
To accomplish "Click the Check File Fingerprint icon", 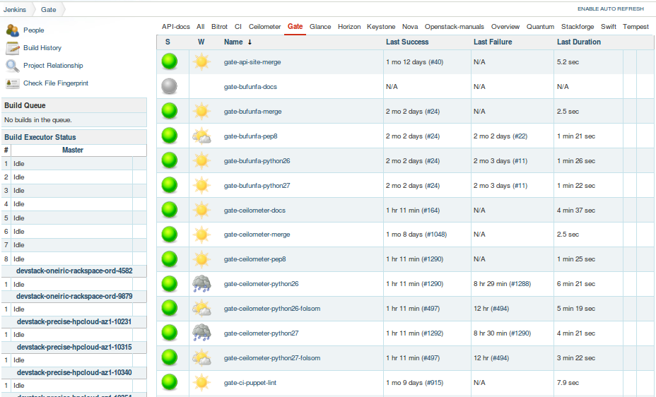I will (x=12, y=83).
